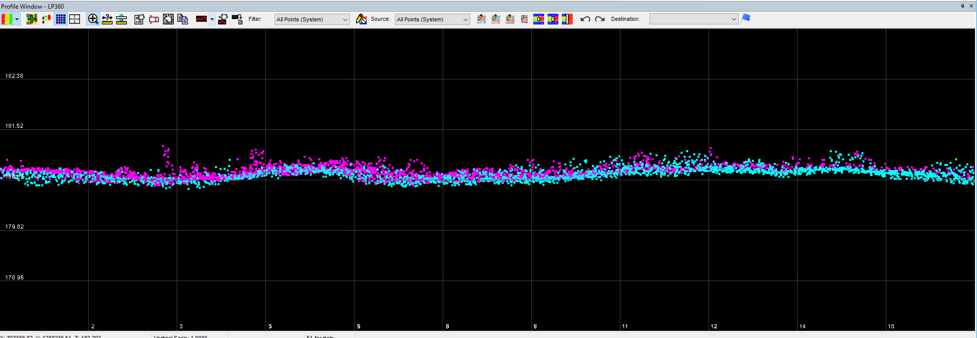977x338 pixels.
Task: Toggle the crosshair cursor button
Action: (x=75, y=19)
